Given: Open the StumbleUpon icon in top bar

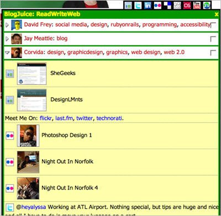Looking at the screenshot, I should click(x=207, y=6).
